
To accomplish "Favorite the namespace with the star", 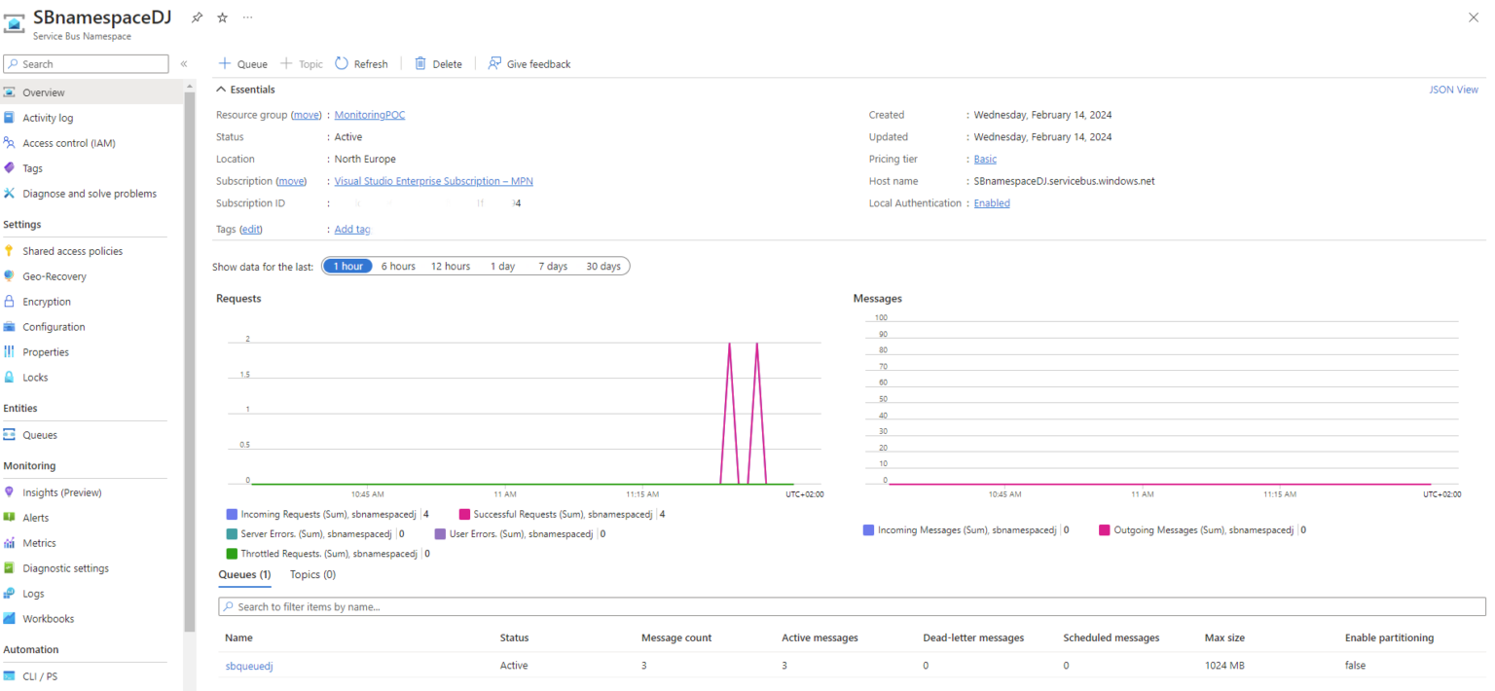I will 220,17.
